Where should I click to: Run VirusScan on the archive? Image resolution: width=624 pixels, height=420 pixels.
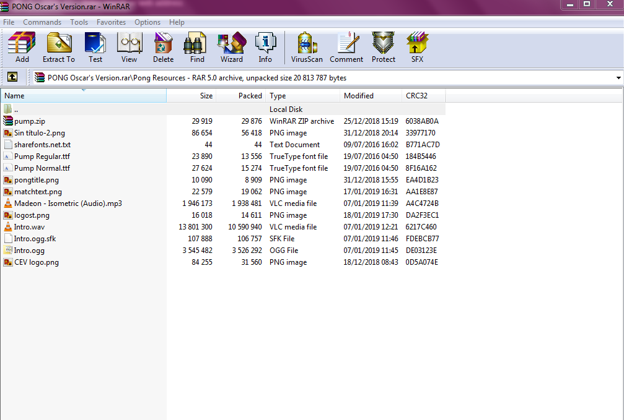307,43
